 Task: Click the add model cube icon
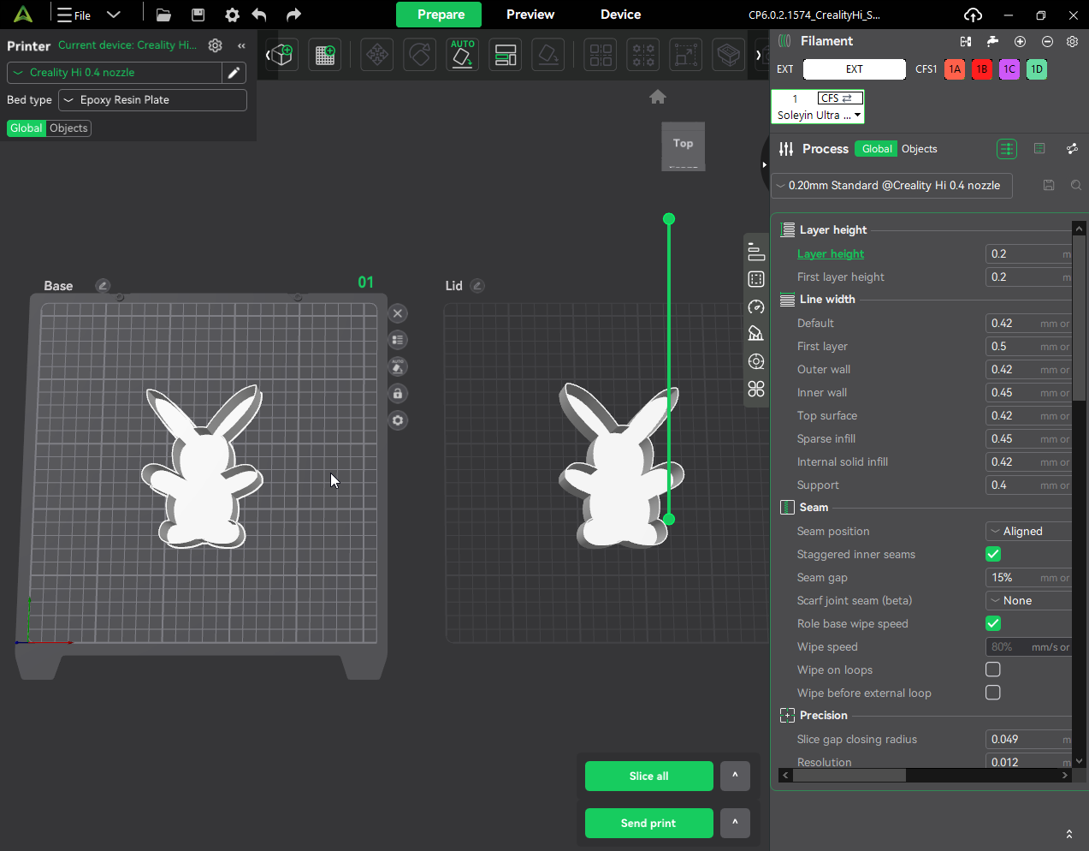281,55
